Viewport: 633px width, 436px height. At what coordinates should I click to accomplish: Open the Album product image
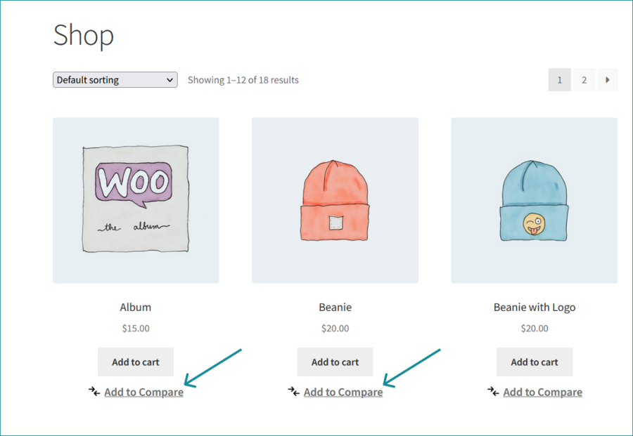point(136,200)
